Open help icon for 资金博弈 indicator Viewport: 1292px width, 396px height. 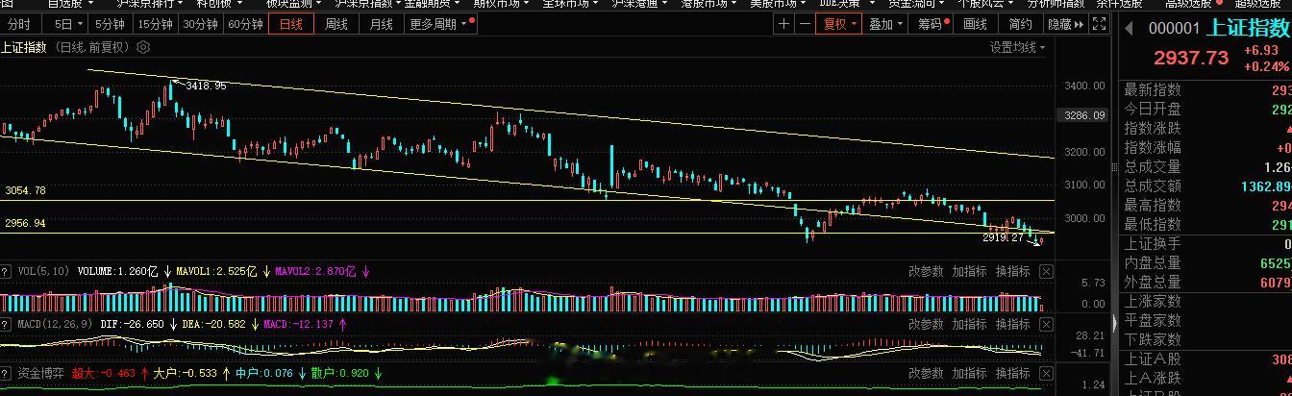click(7, 373)
